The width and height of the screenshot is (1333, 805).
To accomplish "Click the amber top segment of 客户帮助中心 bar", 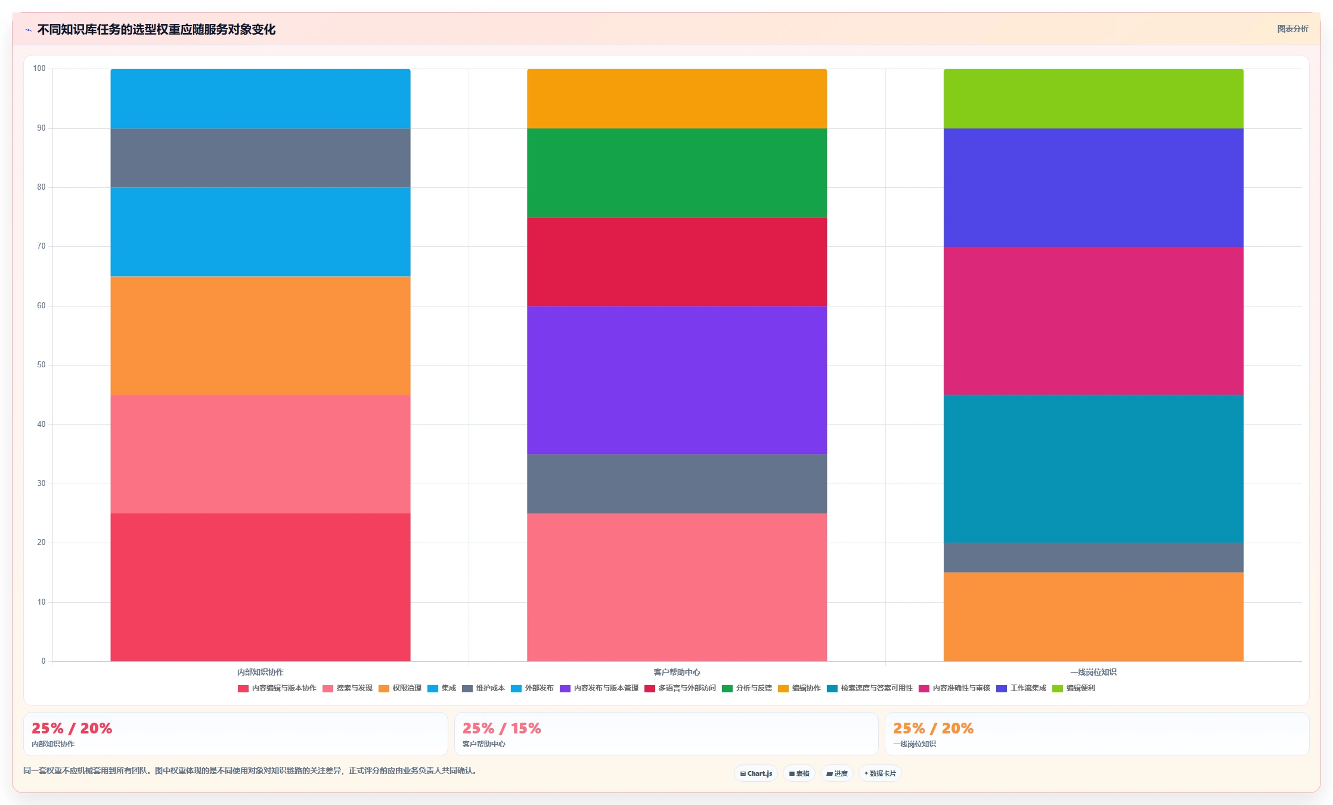I will coord(677,99).
